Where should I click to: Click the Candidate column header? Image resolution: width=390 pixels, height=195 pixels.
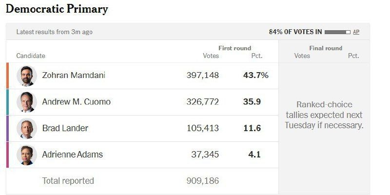(31, 56)
